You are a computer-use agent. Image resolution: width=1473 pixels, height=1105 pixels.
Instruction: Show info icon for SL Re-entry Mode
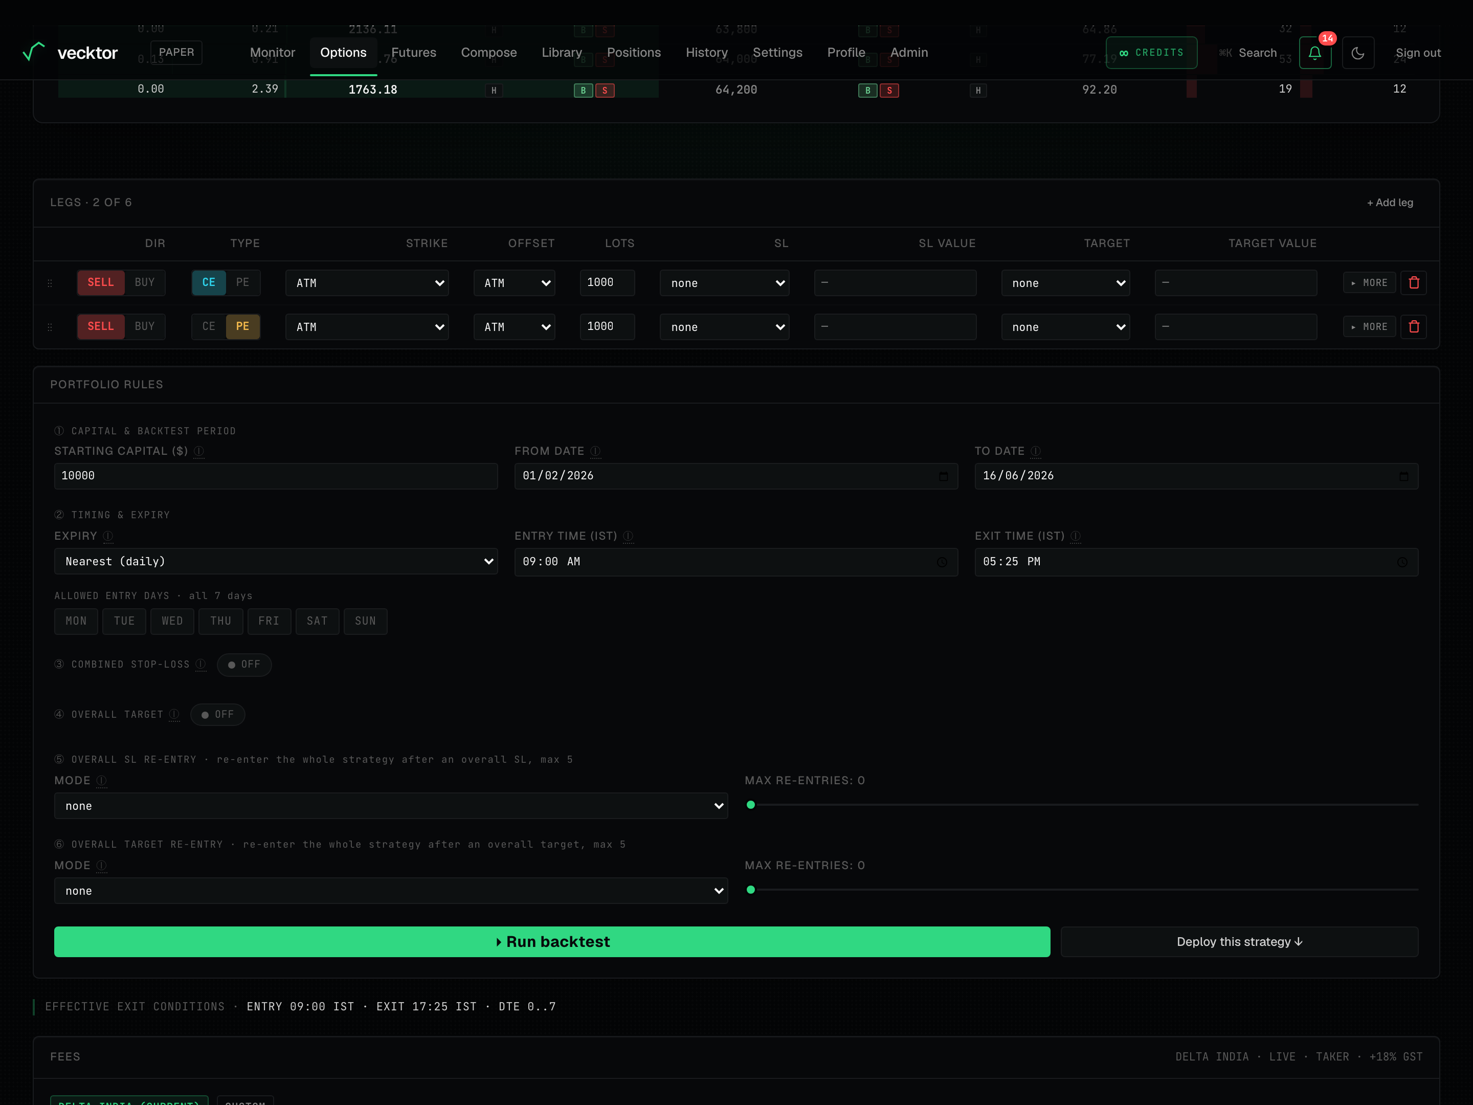(x=101, y=781)
